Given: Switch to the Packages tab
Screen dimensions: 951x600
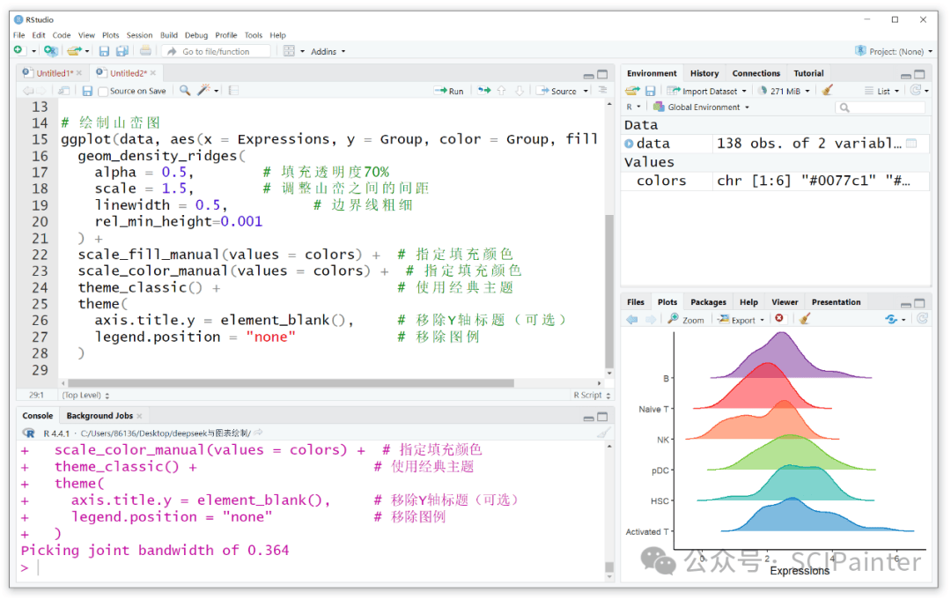Looking at the screenshot, I should click(708, 302).
